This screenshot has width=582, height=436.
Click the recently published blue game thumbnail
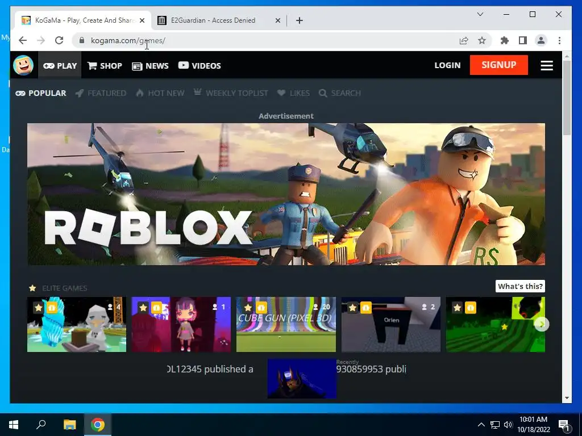[x=302, y=379]
